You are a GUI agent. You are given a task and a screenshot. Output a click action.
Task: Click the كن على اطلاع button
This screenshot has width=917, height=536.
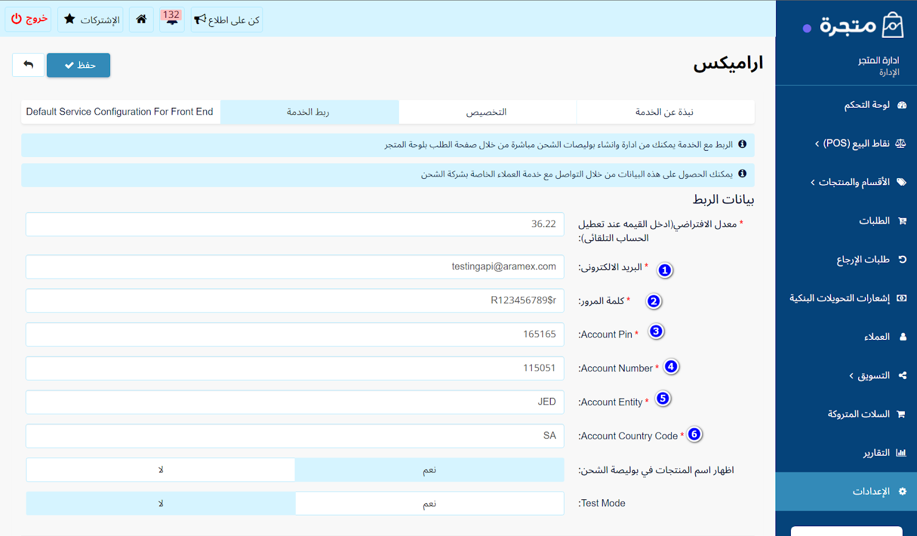pos(227,19)
